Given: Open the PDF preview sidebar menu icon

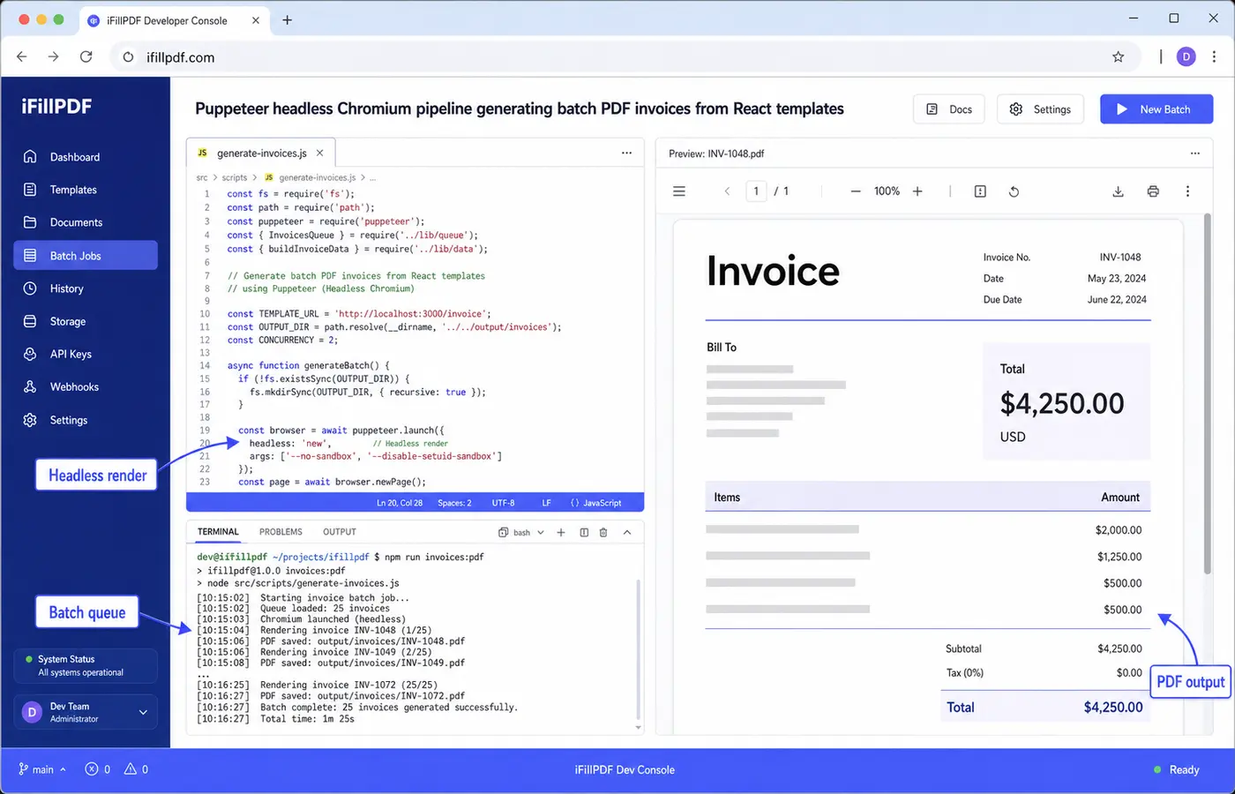Looking at the screenshot, I should click(679, 191).
